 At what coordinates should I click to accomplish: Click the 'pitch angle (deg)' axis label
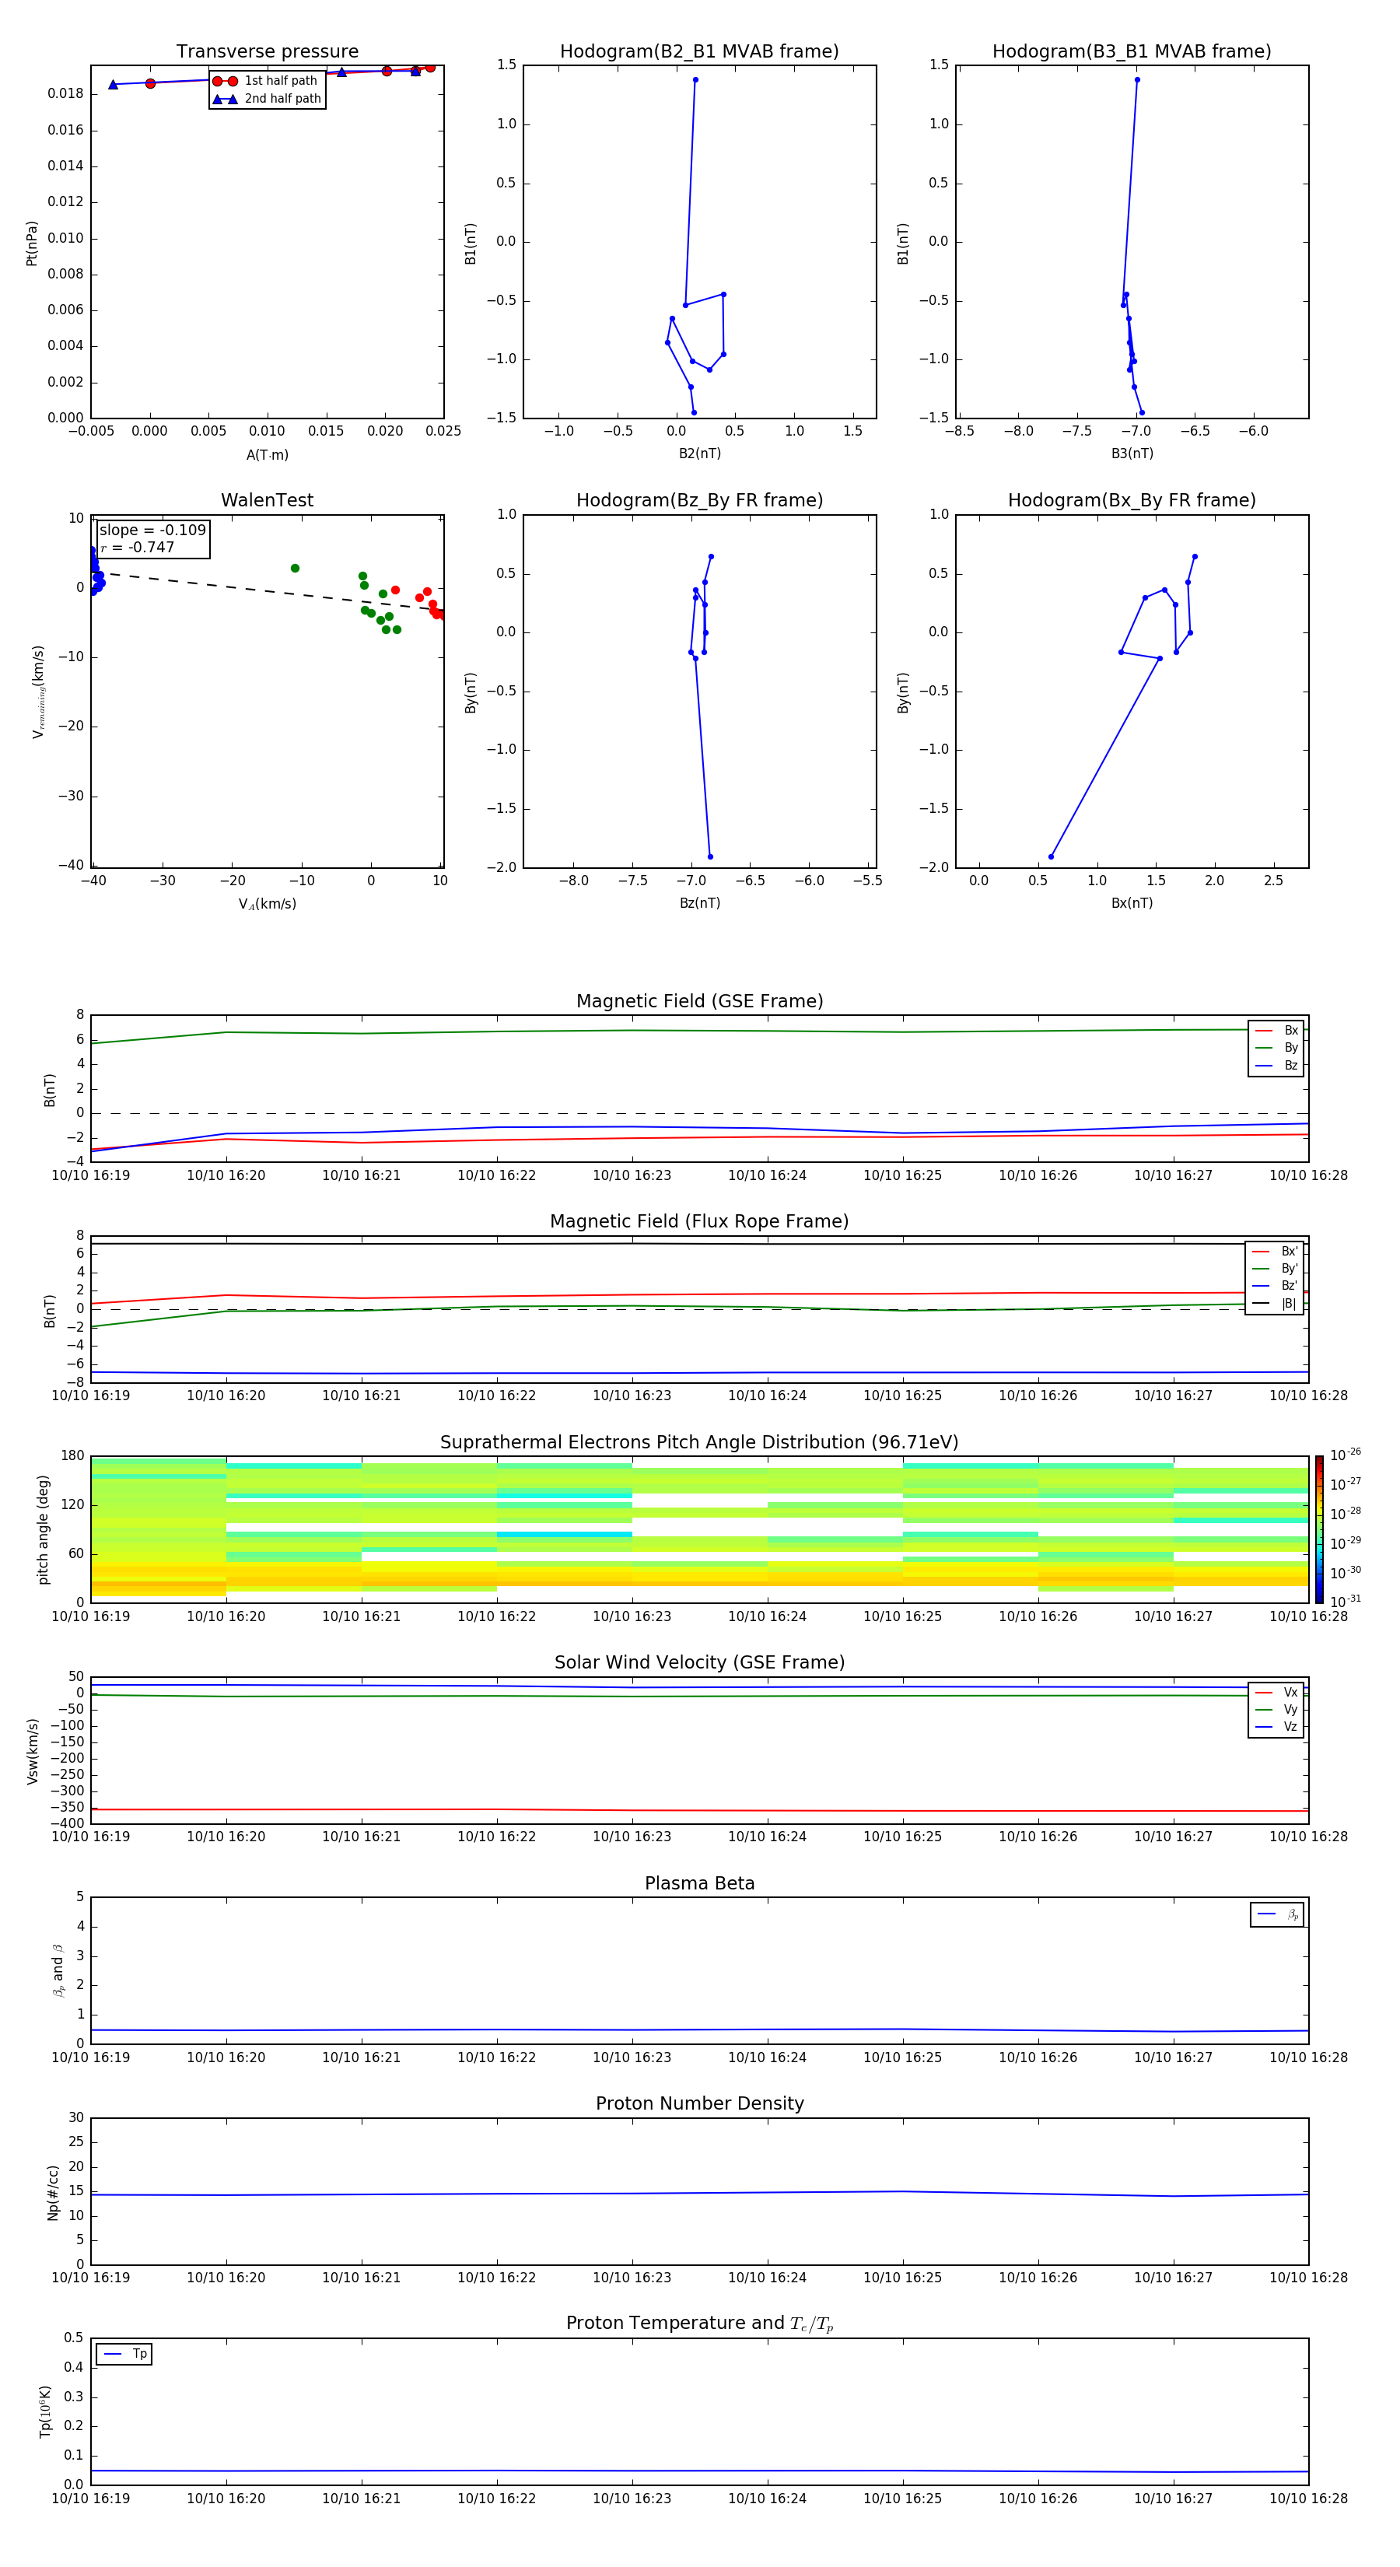point(43,1529)
